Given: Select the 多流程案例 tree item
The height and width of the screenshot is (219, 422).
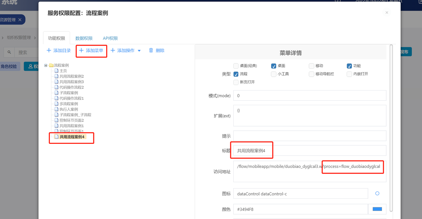Looking at the screenshot, I should click(x=69, y=104).
